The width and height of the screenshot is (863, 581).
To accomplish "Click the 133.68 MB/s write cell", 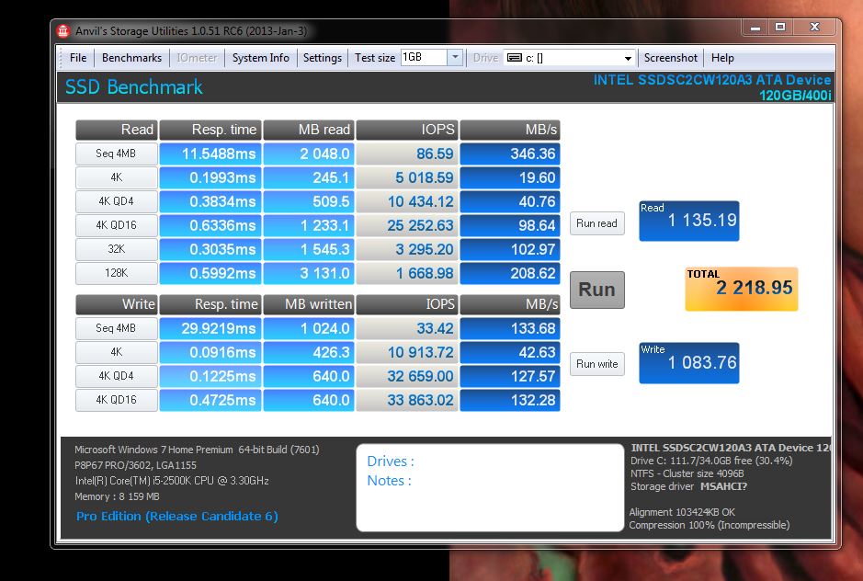I will tap(510, 328).
